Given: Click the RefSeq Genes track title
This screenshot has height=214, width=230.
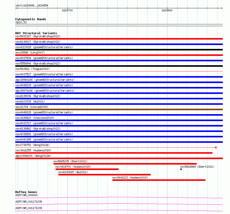Looking at the screenshot, I should click(26, 192).
